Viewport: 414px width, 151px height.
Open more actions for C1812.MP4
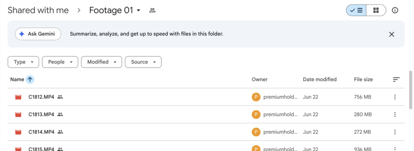pyautogui.click(x=395, y=97)
